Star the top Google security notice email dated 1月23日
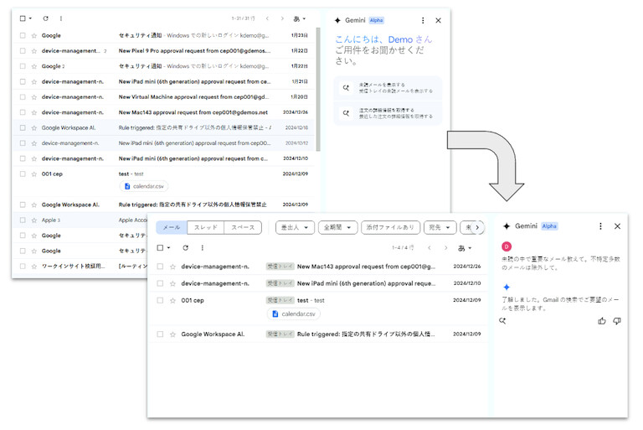The image size is (643, 430). (34, 35)
